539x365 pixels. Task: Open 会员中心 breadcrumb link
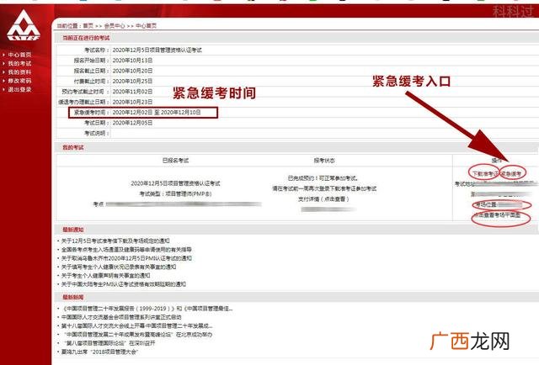(x=115, y=26)
